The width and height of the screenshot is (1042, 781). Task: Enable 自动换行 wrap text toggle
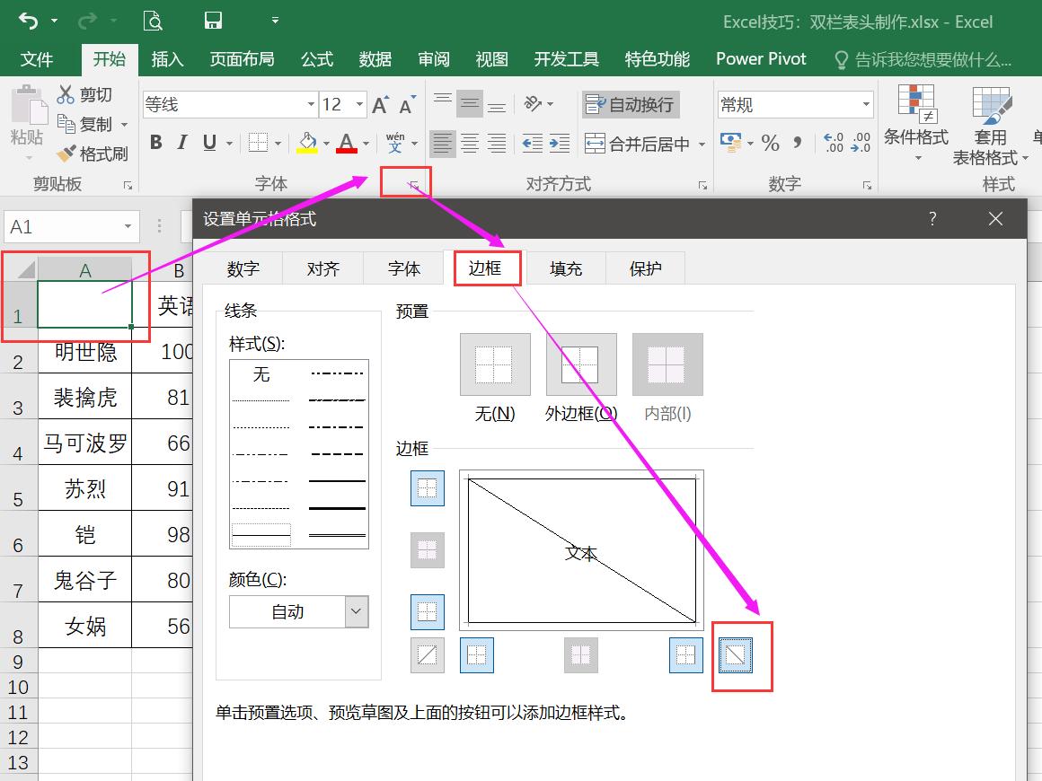click(x=631, y=104)
